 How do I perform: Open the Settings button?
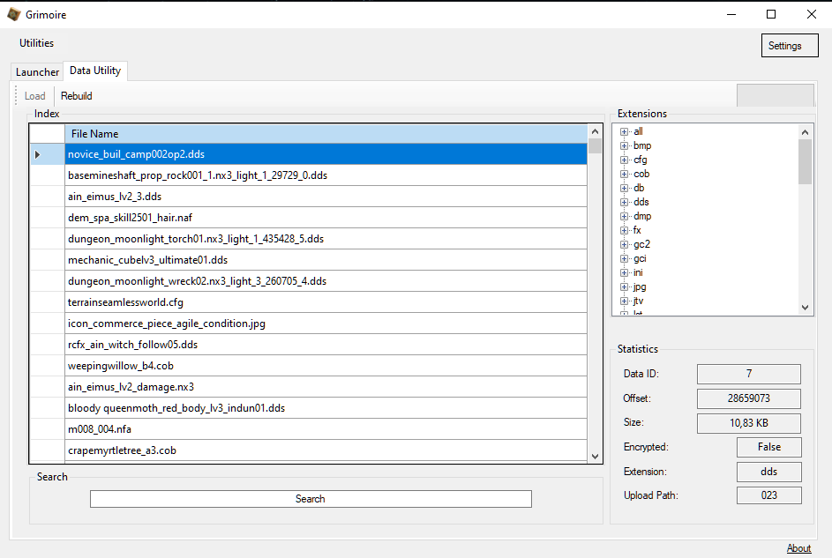[790, 46]
